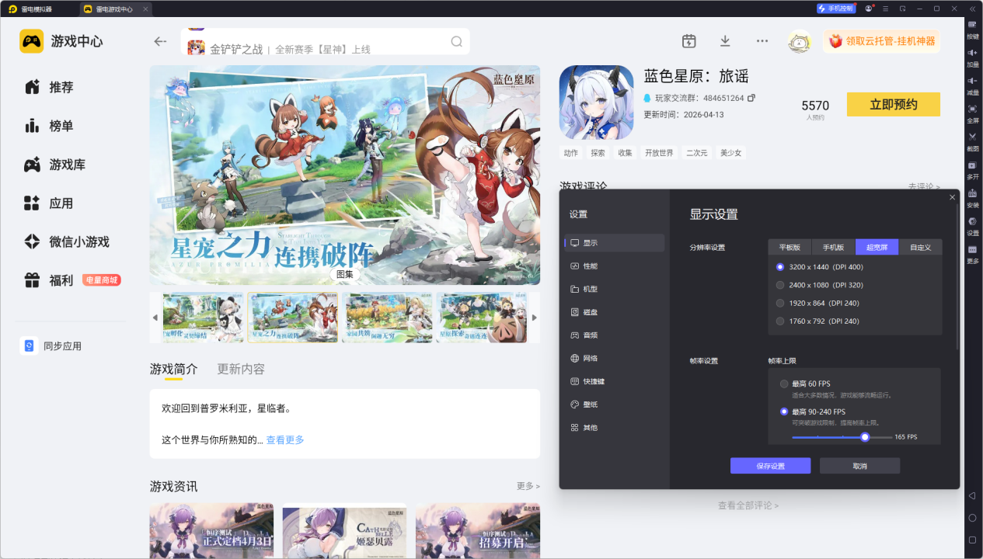Select 2400 x 1080 (DPI 320) resolution
983x559 pixels.
tap(781, 285)
